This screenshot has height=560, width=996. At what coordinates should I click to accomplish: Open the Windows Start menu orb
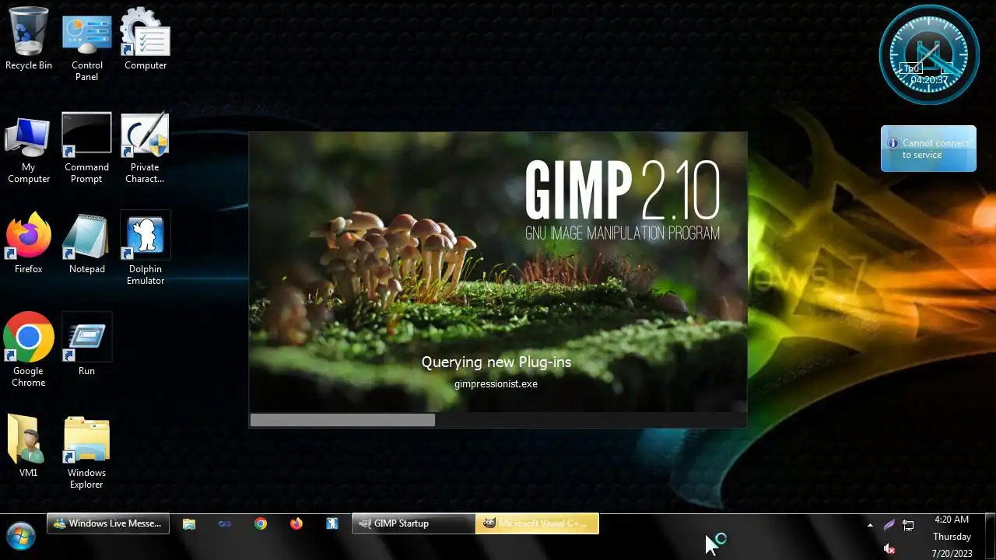point(21,537)
